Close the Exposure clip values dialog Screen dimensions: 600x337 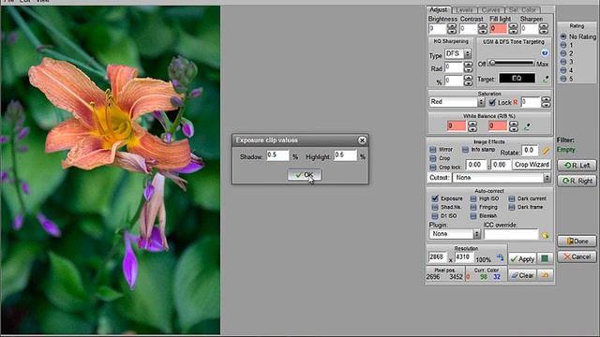pos(362,140)
